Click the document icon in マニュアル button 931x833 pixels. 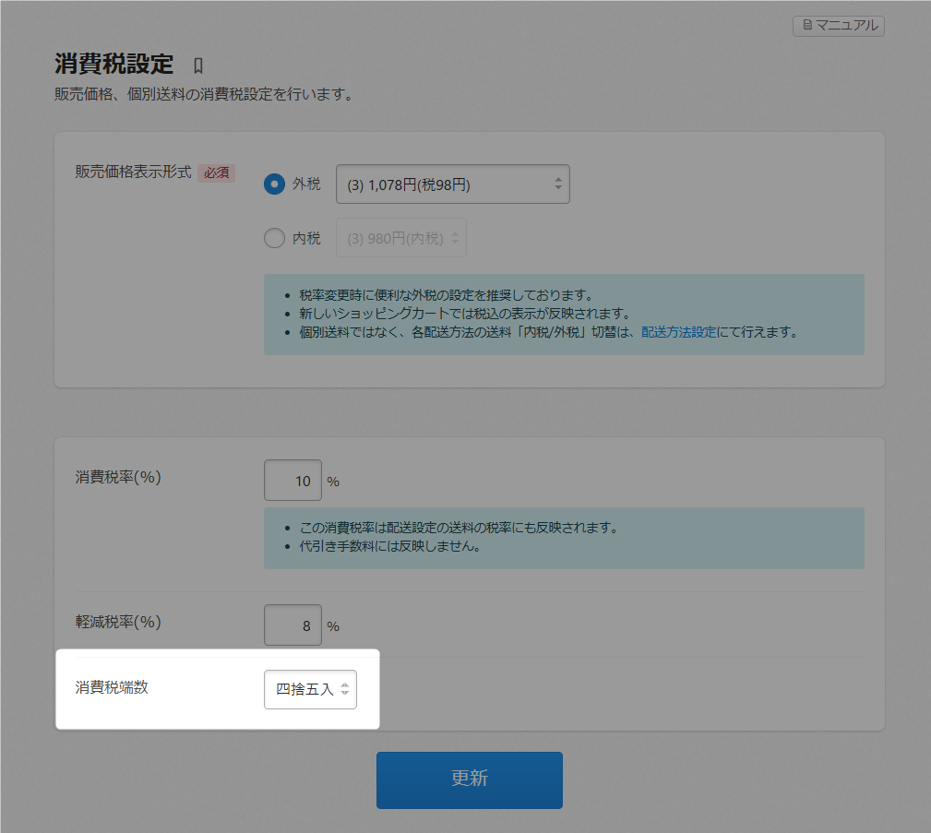click(x=807, y=26)
